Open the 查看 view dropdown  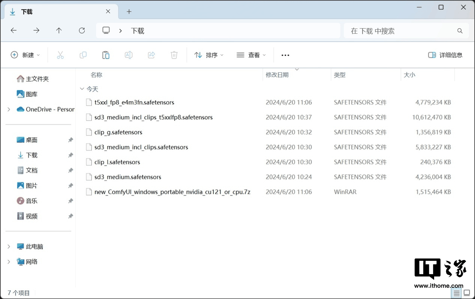(x=251, y=55)
